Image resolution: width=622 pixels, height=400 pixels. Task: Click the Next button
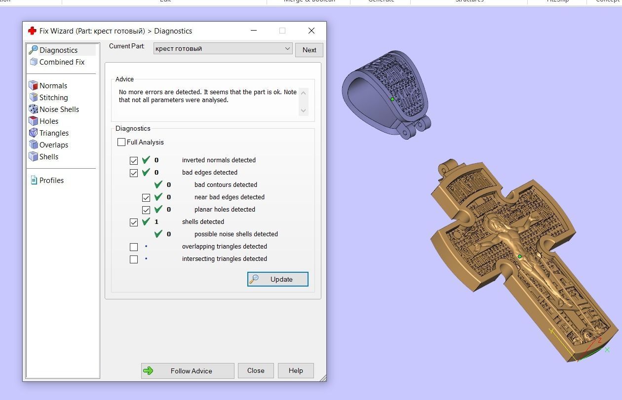[310, 50]
